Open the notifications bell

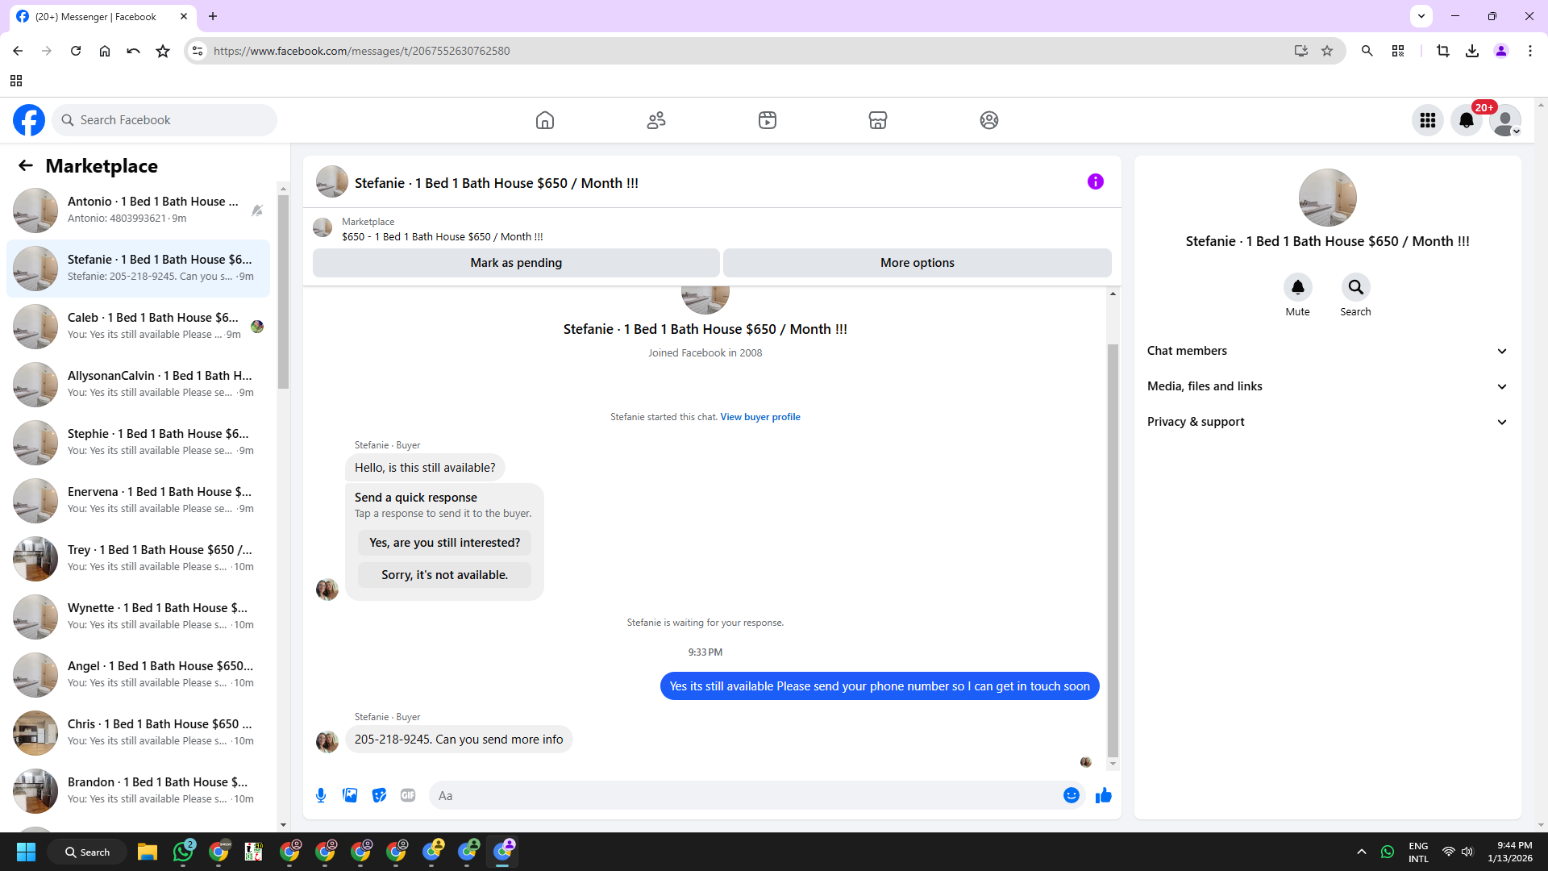click(1466, 120)
